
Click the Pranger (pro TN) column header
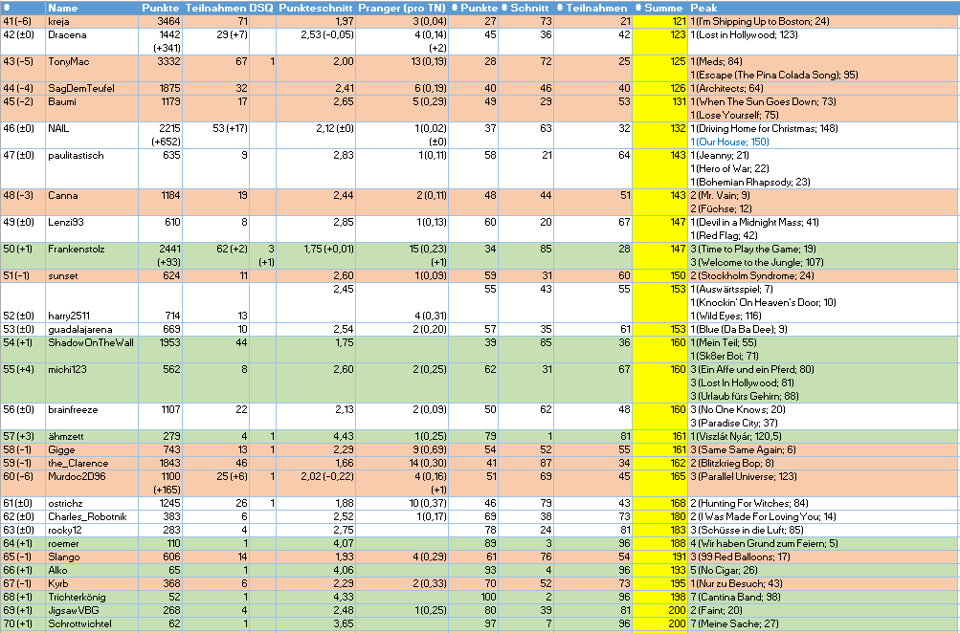[402, 8]
